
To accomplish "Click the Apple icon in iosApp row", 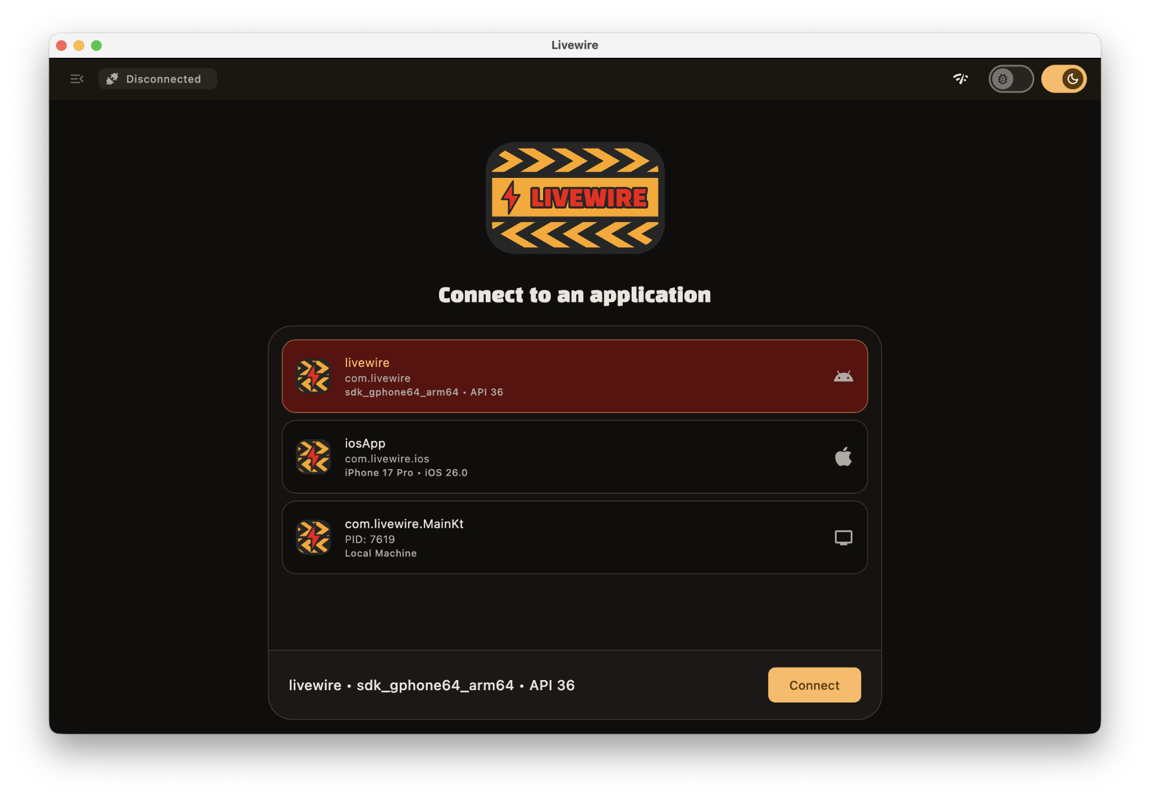I will click(843, 457).
